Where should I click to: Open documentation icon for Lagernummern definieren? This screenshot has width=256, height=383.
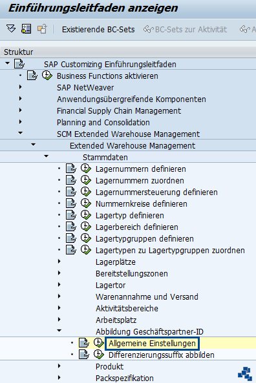[71, 169]
